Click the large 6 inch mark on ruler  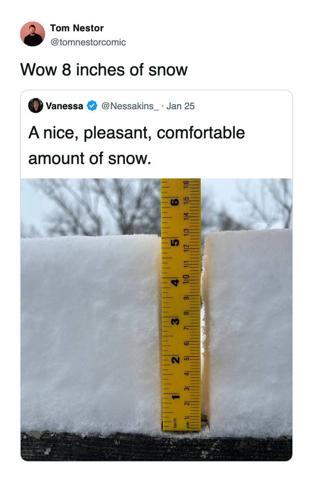pos(175,202)
